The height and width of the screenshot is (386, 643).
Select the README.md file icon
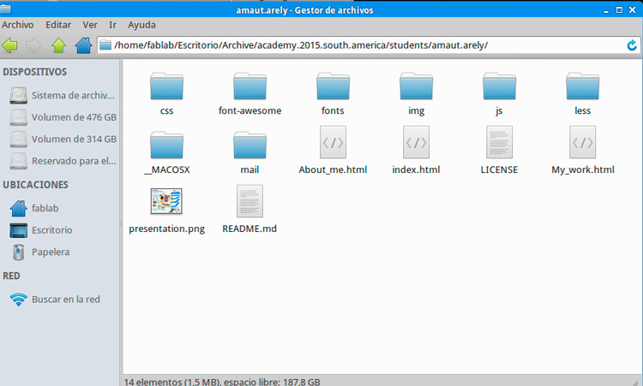coord(249,201)
